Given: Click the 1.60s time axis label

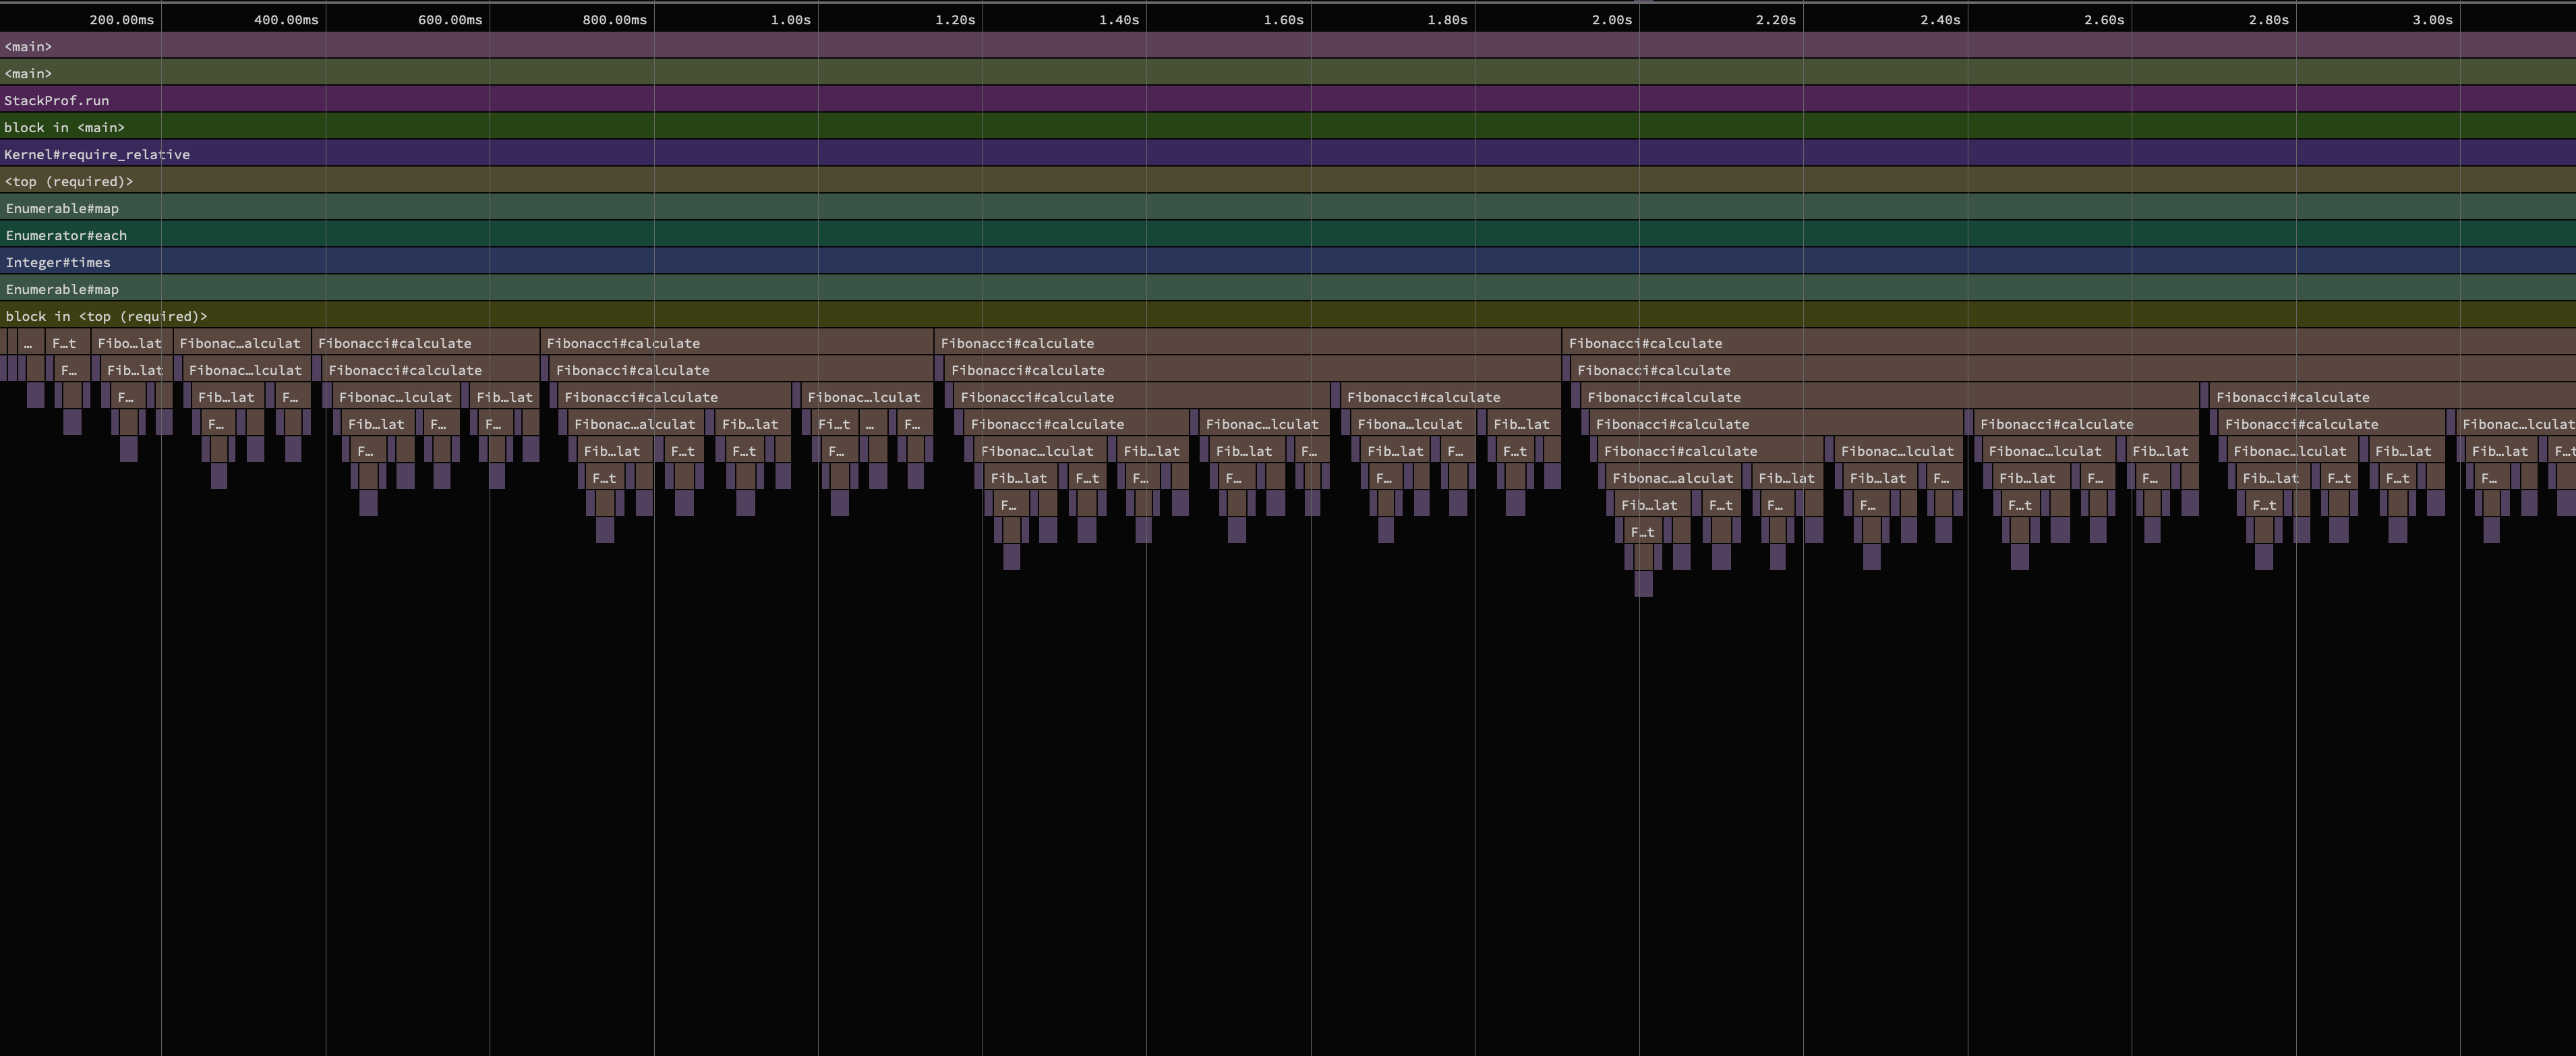Looking at the screenshot, I should point(1283,19).
